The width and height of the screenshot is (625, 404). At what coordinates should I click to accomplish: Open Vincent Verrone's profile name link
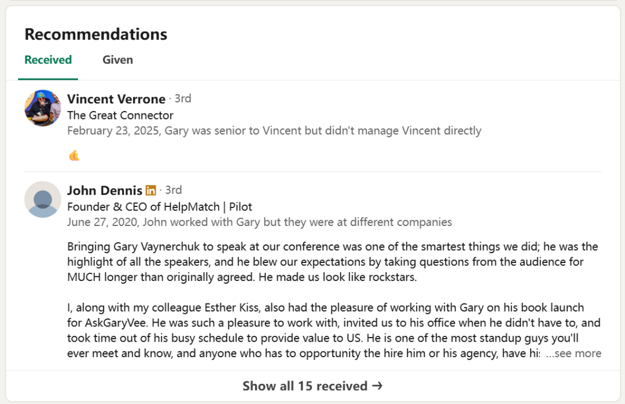(116, 99)
